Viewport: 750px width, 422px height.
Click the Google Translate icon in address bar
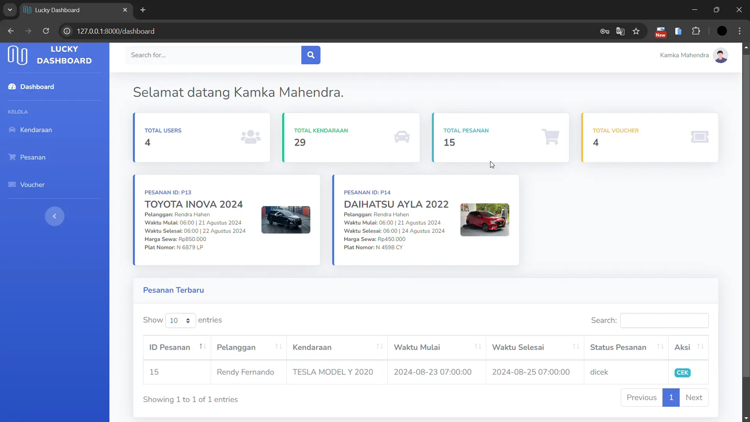click(x=620, y=31)
